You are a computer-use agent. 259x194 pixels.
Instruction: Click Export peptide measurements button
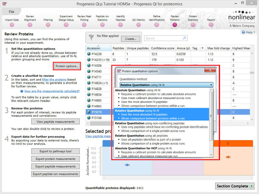pyautogui.click(x=55, y=166)
